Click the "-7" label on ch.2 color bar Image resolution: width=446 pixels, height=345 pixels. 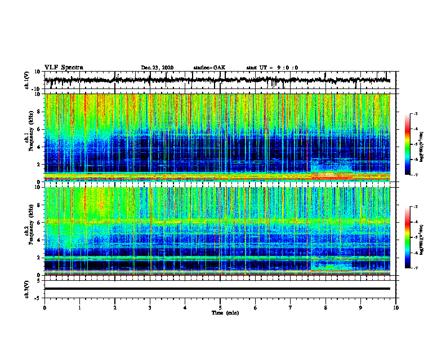click(416, 268)
